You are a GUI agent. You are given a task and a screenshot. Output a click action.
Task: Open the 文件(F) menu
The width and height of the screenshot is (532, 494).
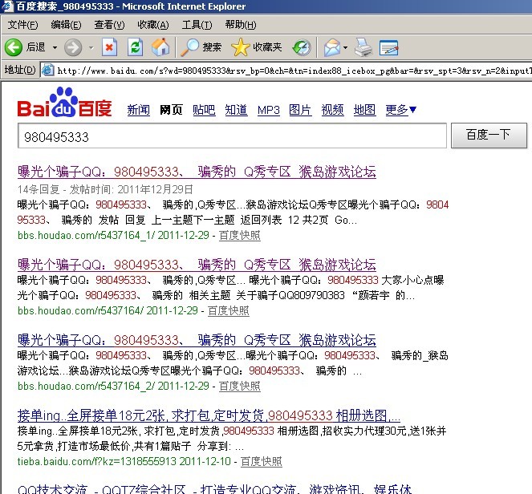22,25
